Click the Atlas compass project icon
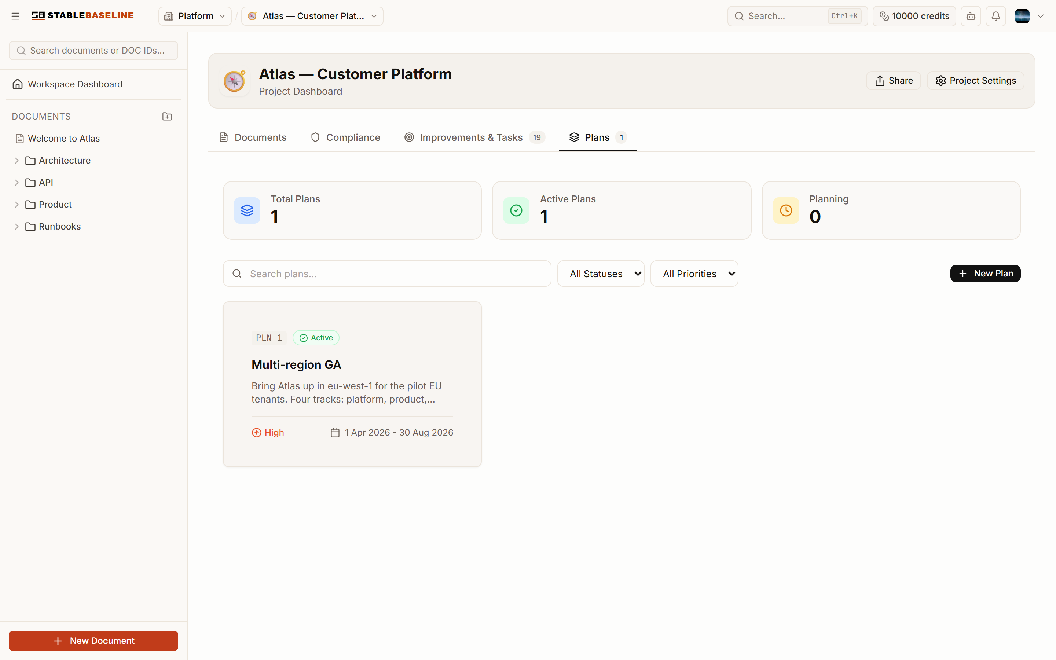The width and height of the screenshot is (1056, 660). tap(234, 81)
